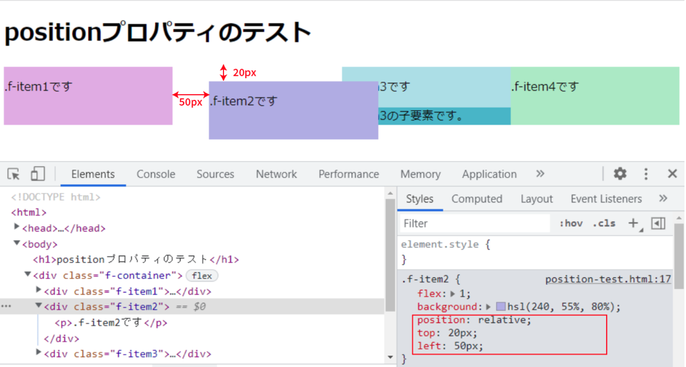686x367 pixels.
Task: Select the Computed pane tab
Action: pos(477,199)
